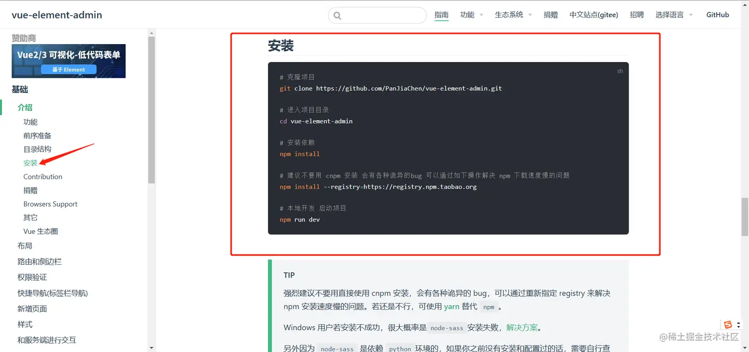Click the yarn link in TIP
This screenshot has width=749, height=352.
coord(452,306)
